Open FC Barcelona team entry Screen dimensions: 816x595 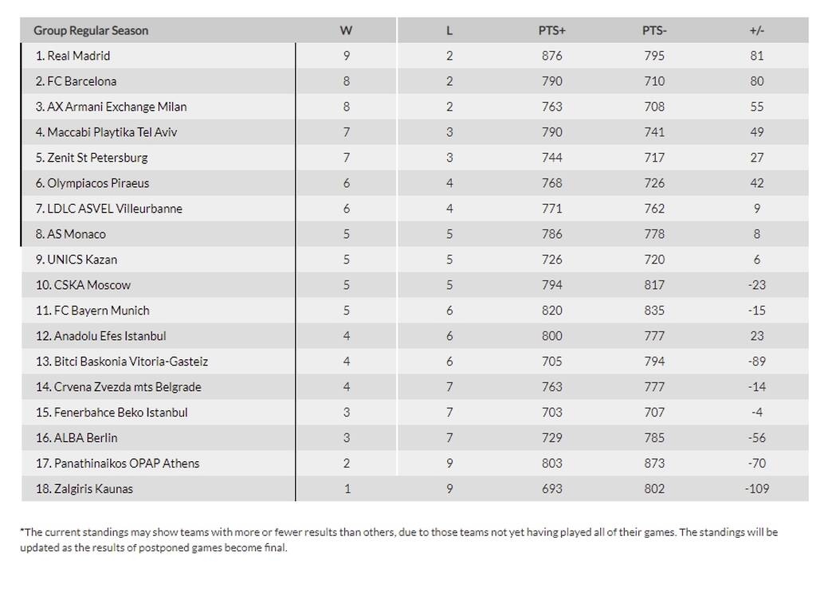click(76, 81)
